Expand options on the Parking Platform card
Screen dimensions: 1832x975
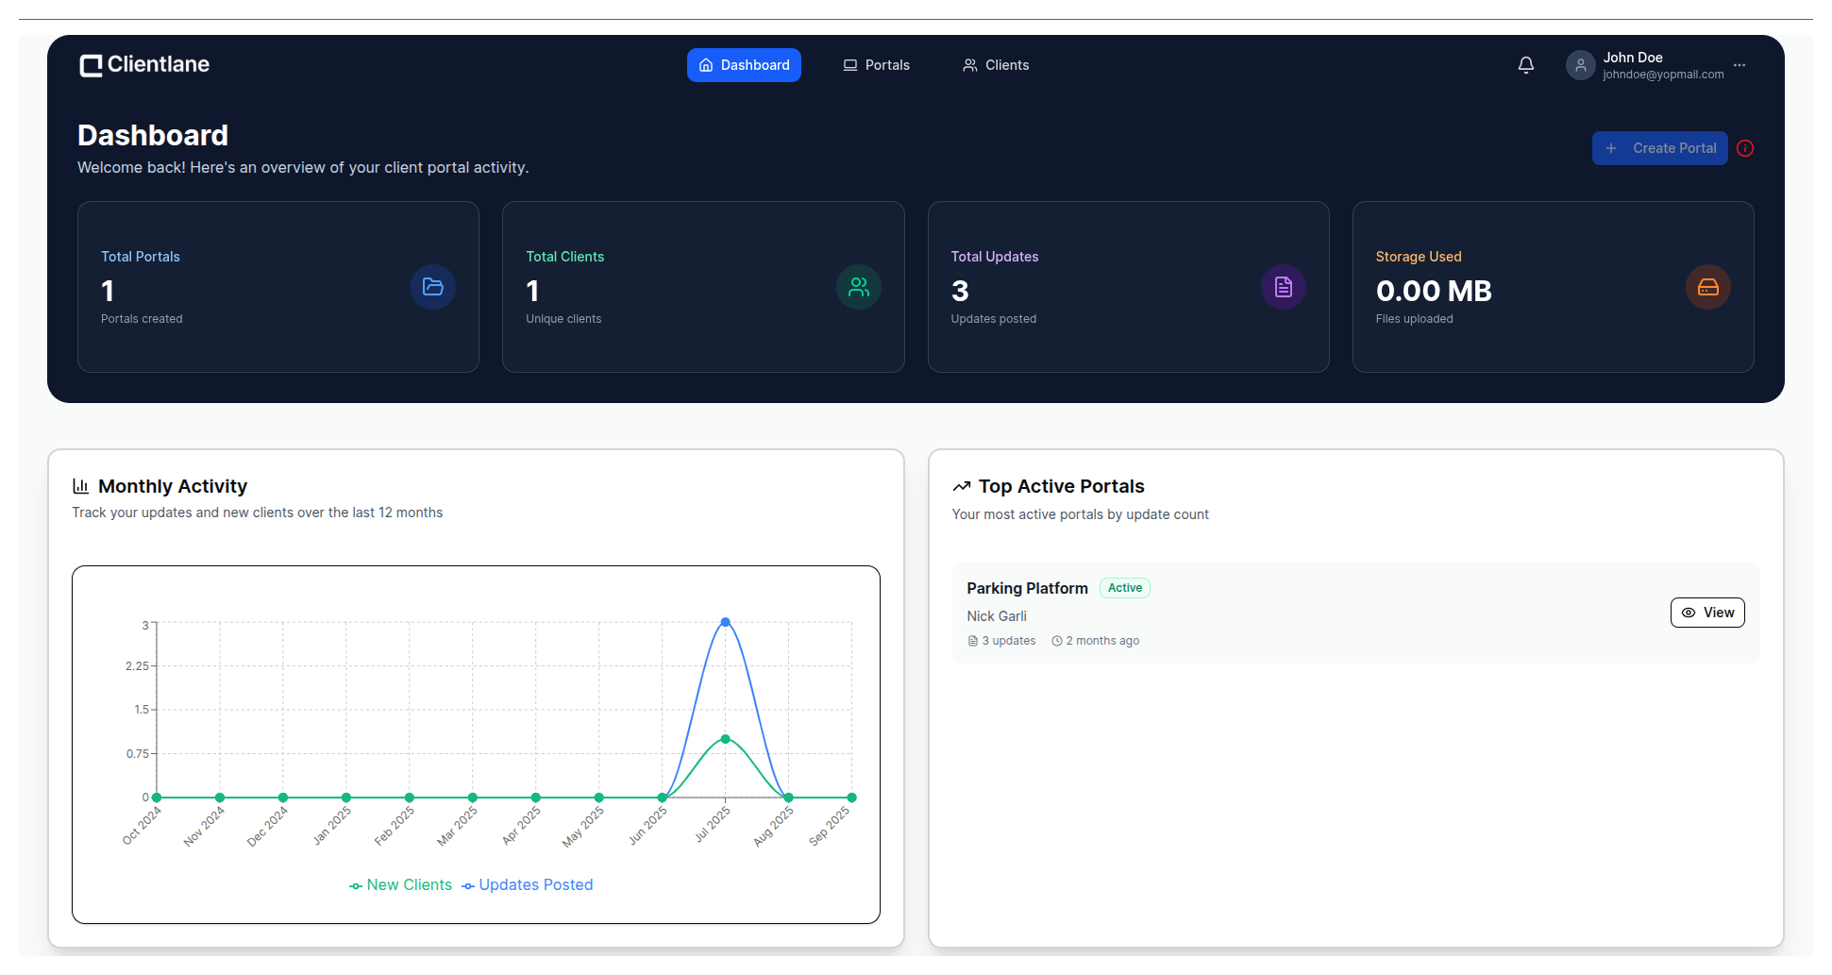pyautogui.click(x=1707, y=612)
